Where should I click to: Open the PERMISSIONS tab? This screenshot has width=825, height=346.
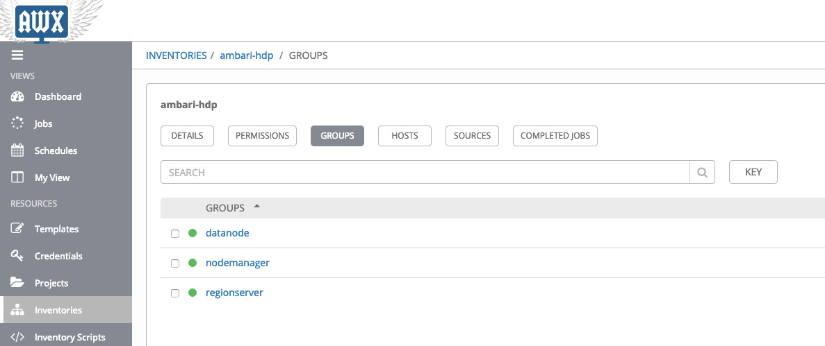[262, 135]
